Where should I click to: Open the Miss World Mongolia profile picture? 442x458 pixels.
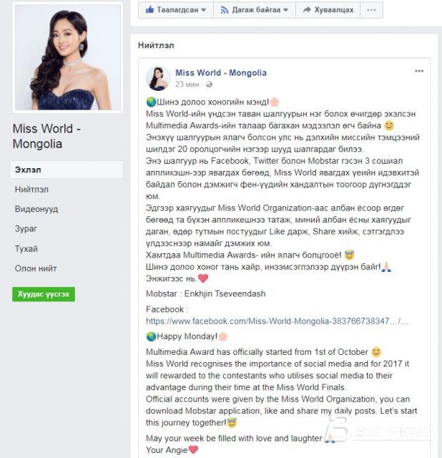(x=68, y=57)
